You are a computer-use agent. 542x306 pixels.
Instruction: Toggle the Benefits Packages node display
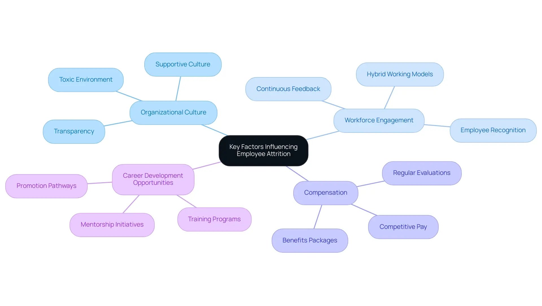[x=309, y=240]
